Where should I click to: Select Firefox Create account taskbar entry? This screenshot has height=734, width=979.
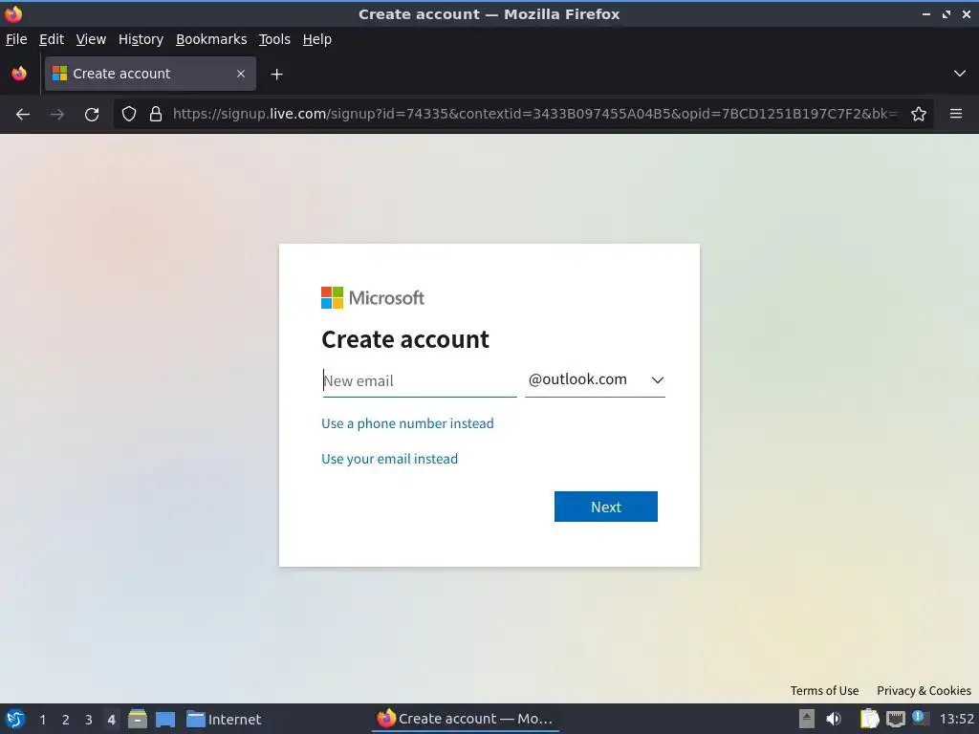[x=466, y=719]
